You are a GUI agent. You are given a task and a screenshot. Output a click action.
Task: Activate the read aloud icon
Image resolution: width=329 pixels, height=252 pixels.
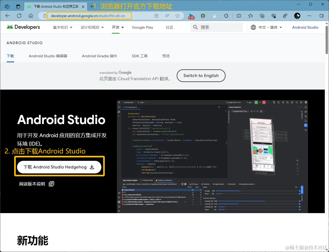[167, 16]
